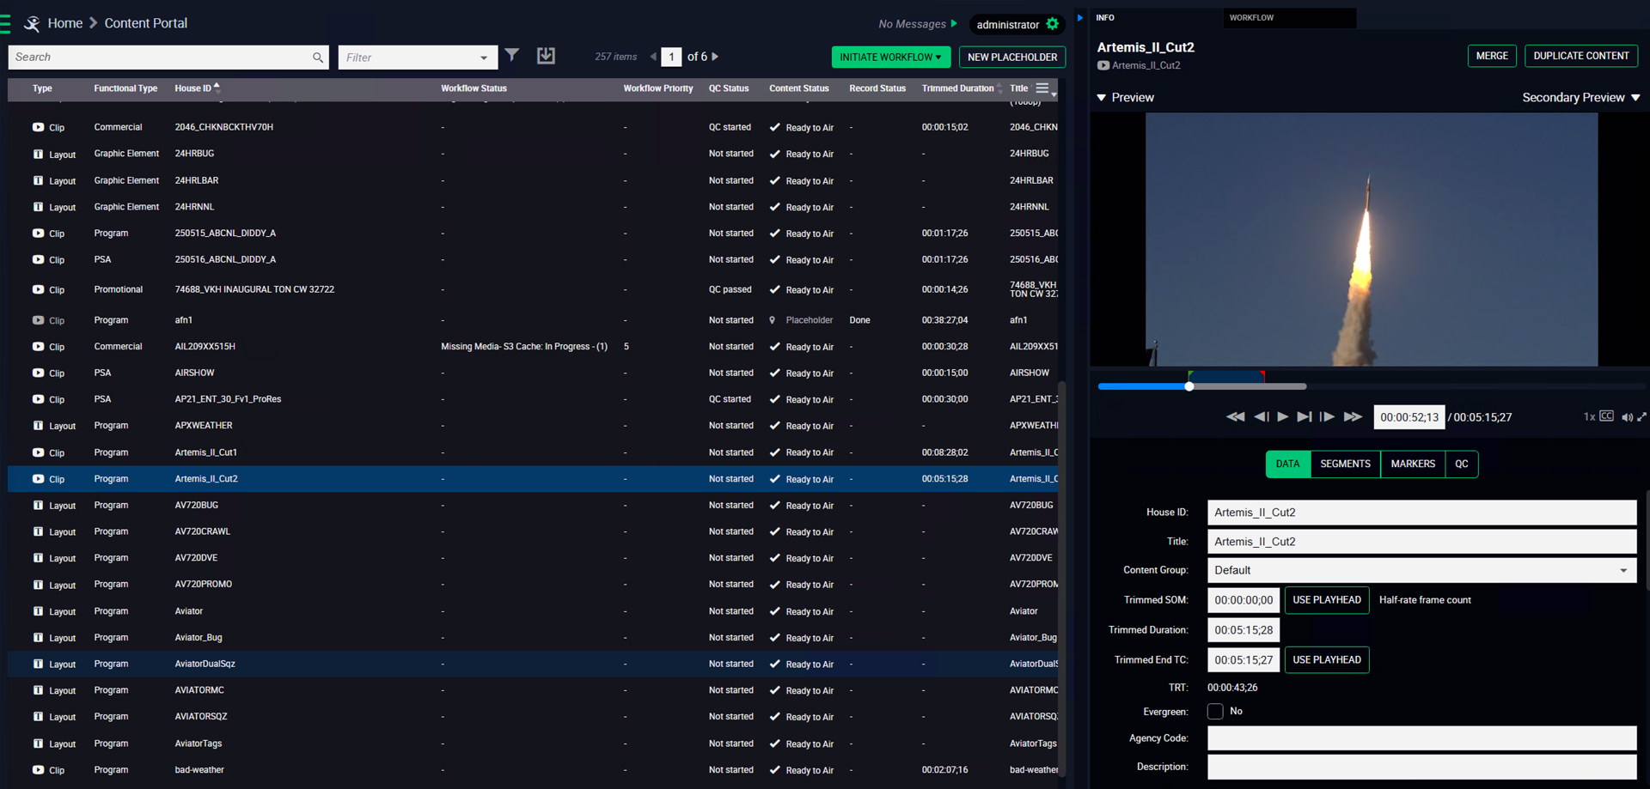Open the column chooser menu icon
Screen dimensions: 1650x789
pos(1042,88)
